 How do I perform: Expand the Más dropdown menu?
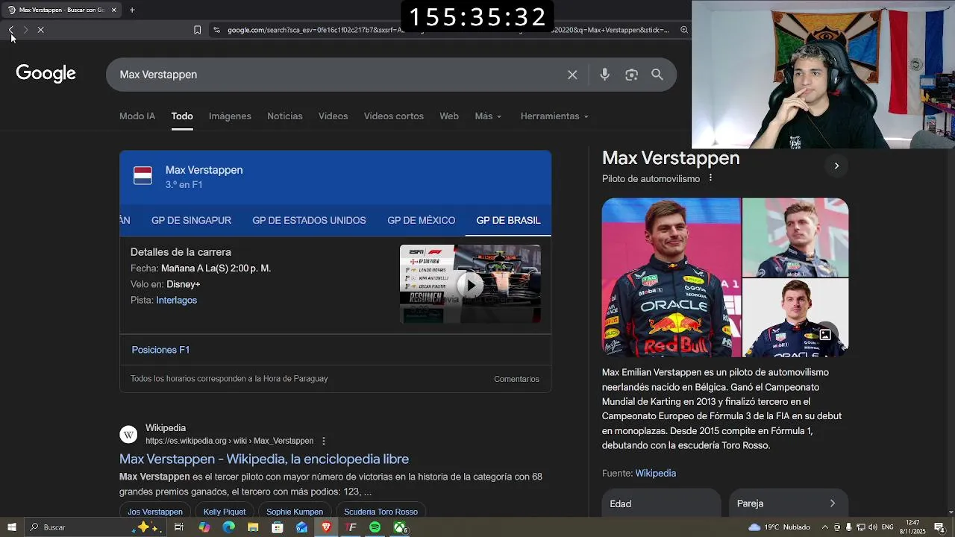coord(488,116)
